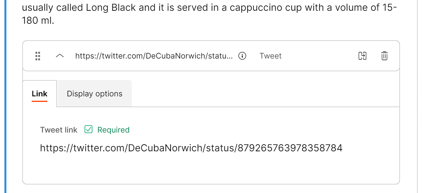This screenshot has width=422, height=193.
Task: Collapse the Tweet block with the chevron
Action: point(60,56)
